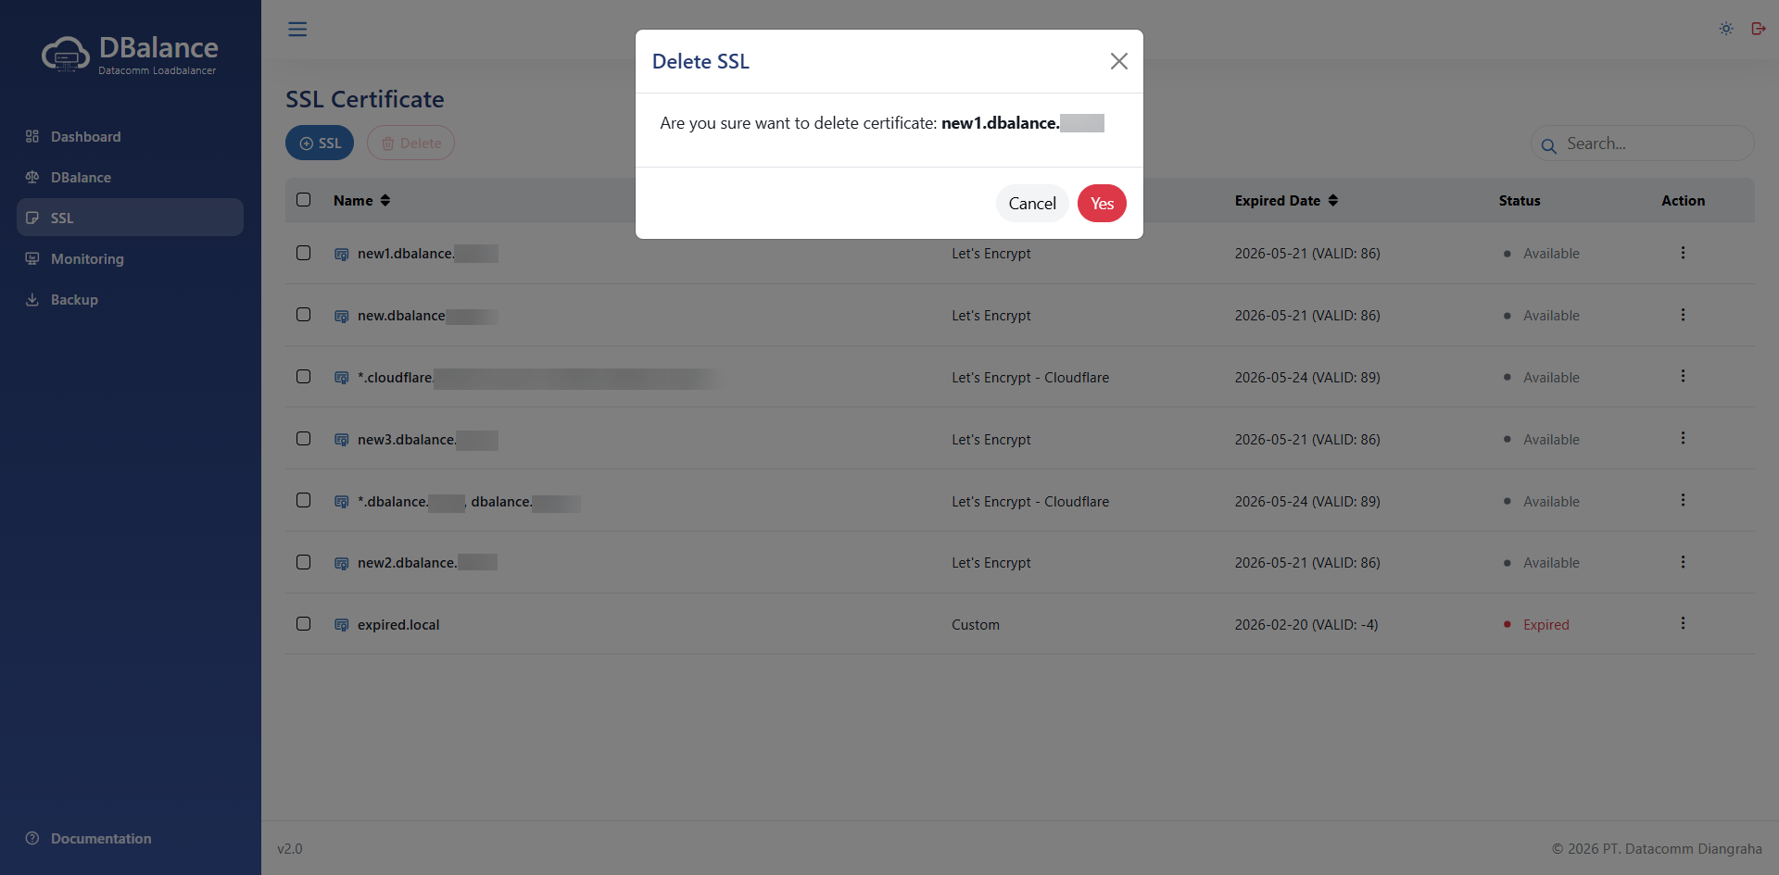Viewport: 1779px width, 875px height.
Task: Tick the select-all checkbox in table header
Action: point(304,200)
